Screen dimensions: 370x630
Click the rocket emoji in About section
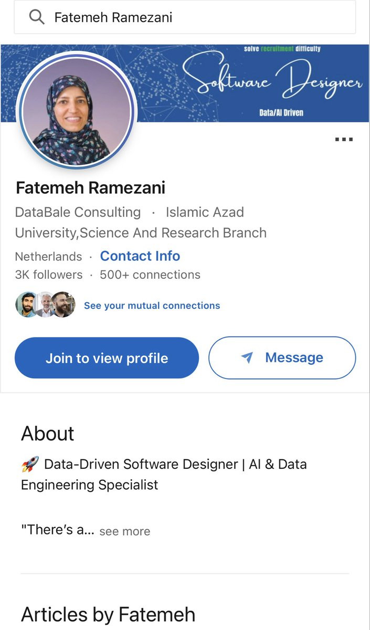click(29, 464)
